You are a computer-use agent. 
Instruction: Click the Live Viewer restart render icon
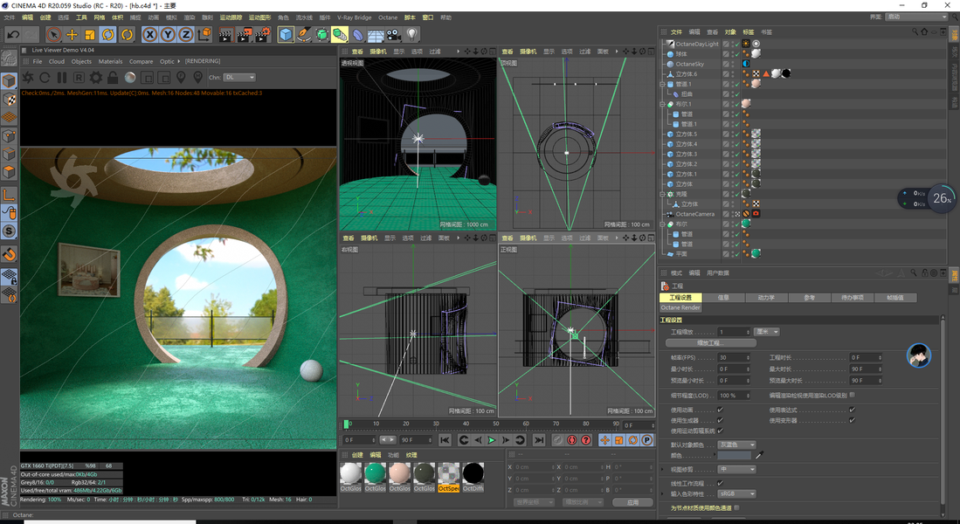(x=45, y=78)
